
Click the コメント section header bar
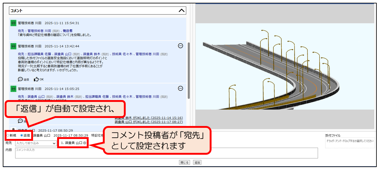93,10
